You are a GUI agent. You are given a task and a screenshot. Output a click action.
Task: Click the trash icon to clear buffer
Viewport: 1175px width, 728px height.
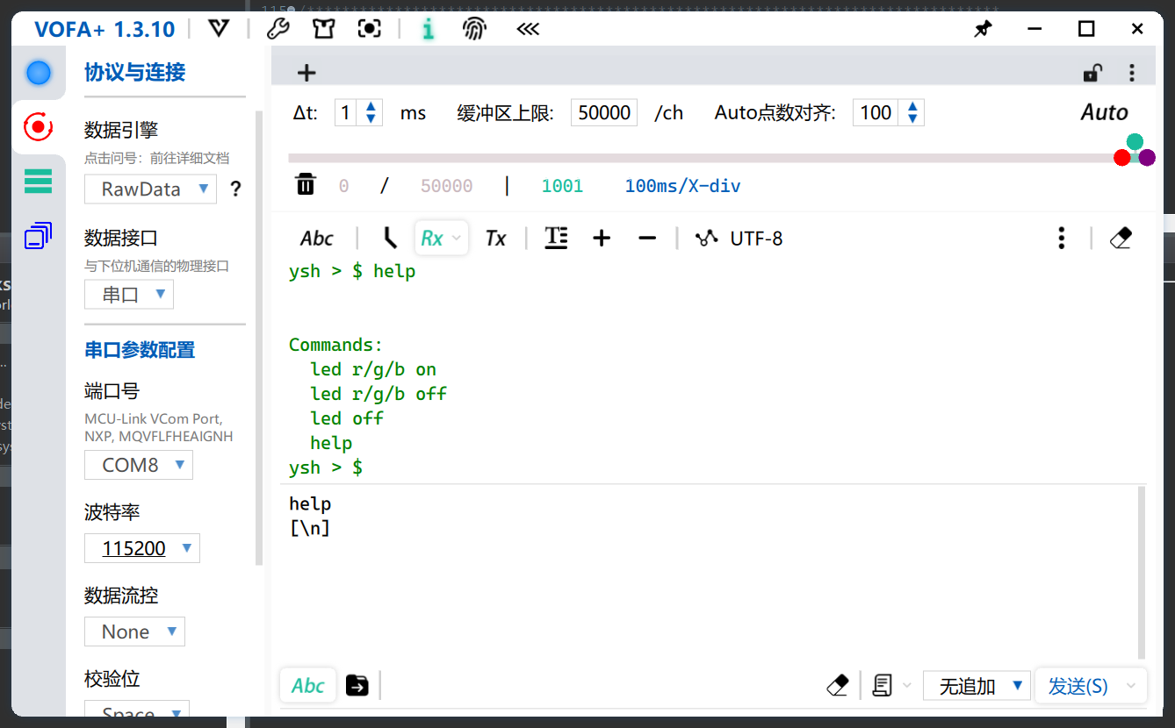click(305, 185)
